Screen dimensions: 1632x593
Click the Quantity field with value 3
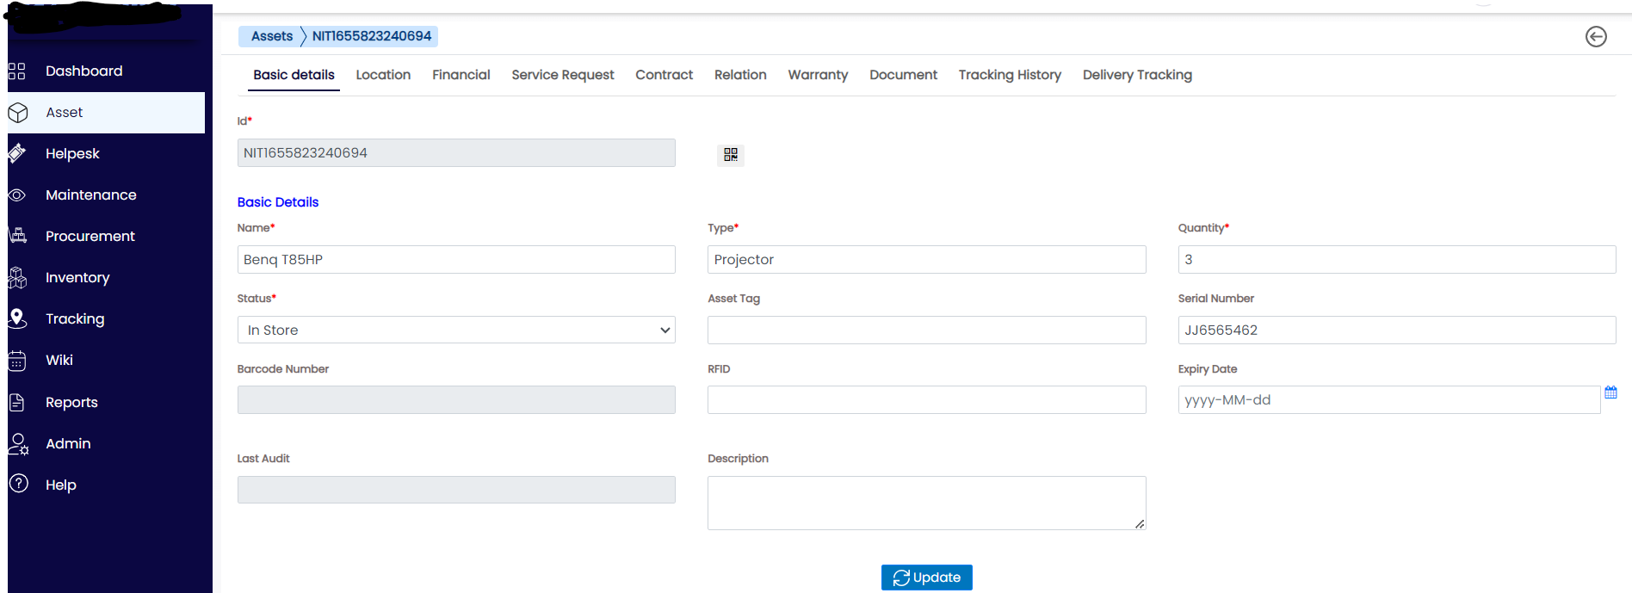(1396, 259)
